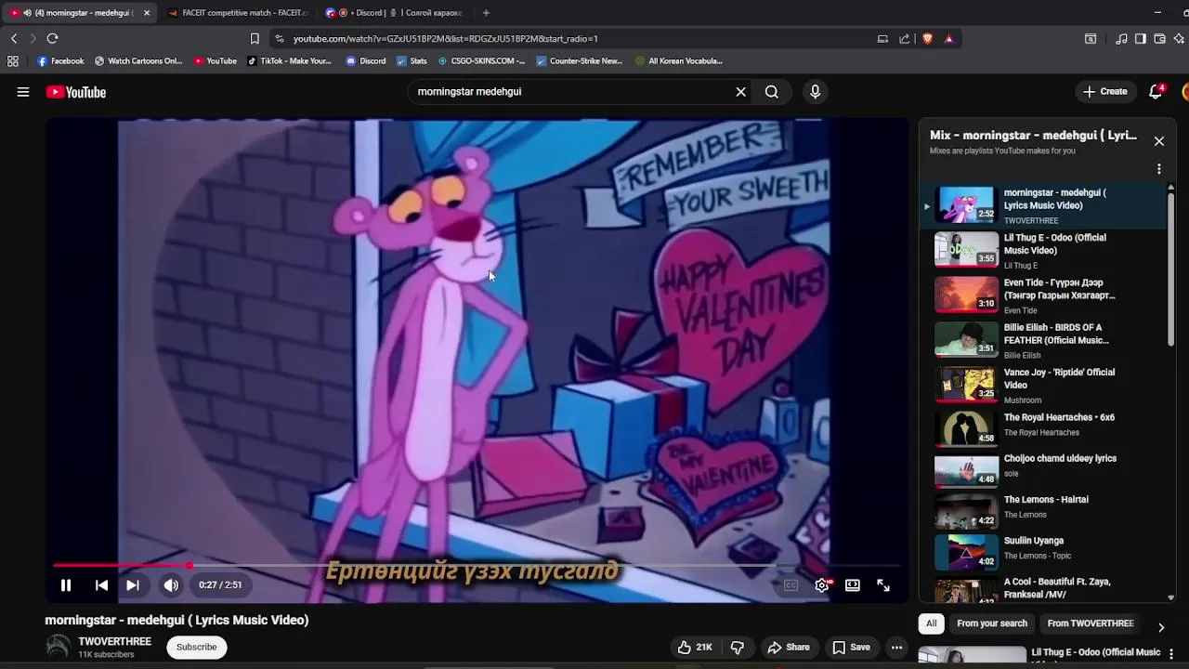Play Even Tide playlist video
The image size is (1189, 669).
(x=1044, y=295)
